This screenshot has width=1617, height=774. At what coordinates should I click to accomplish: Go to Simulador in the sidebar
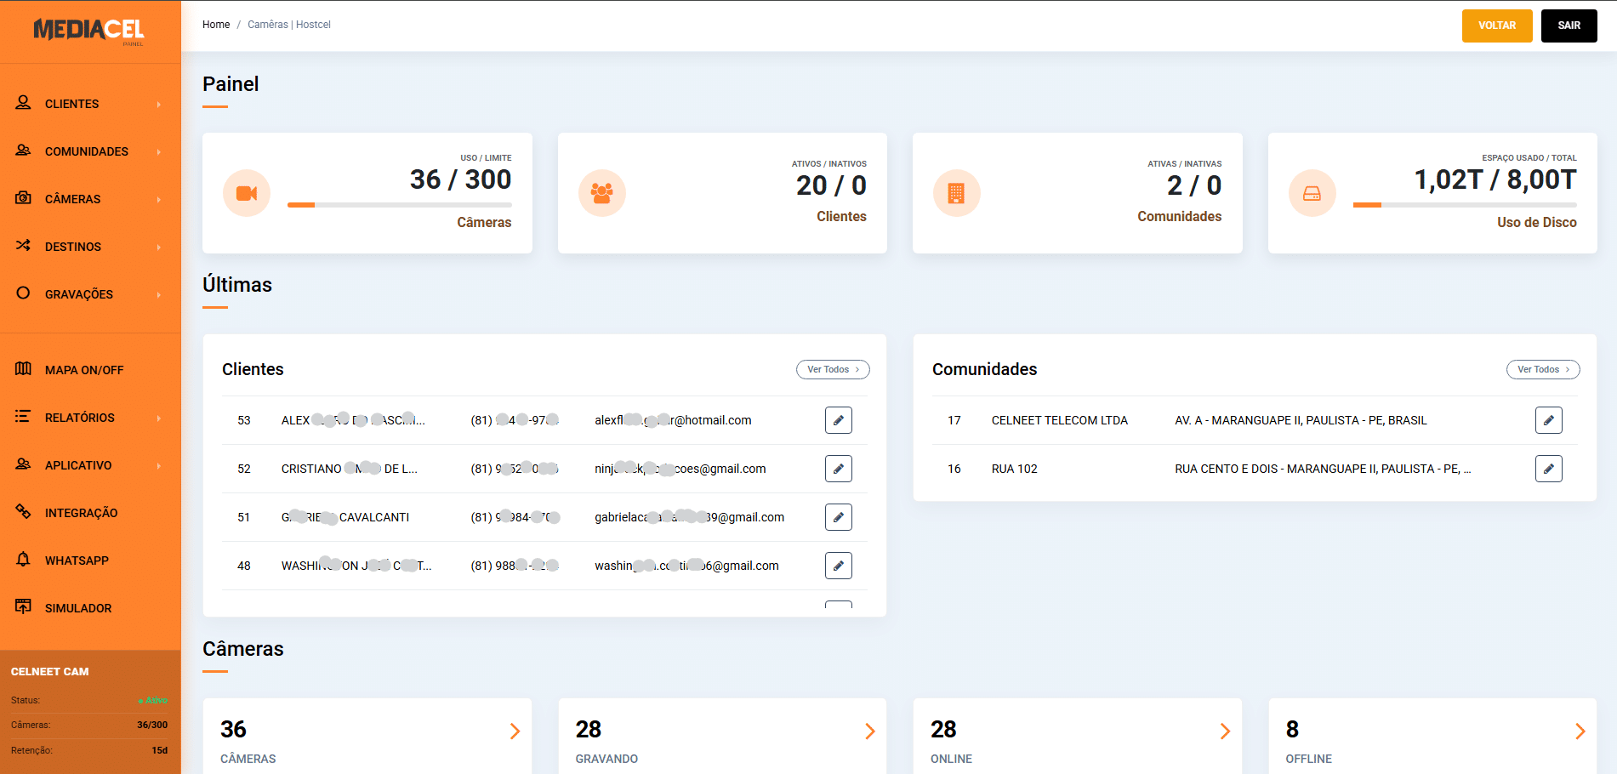[78, 608]
